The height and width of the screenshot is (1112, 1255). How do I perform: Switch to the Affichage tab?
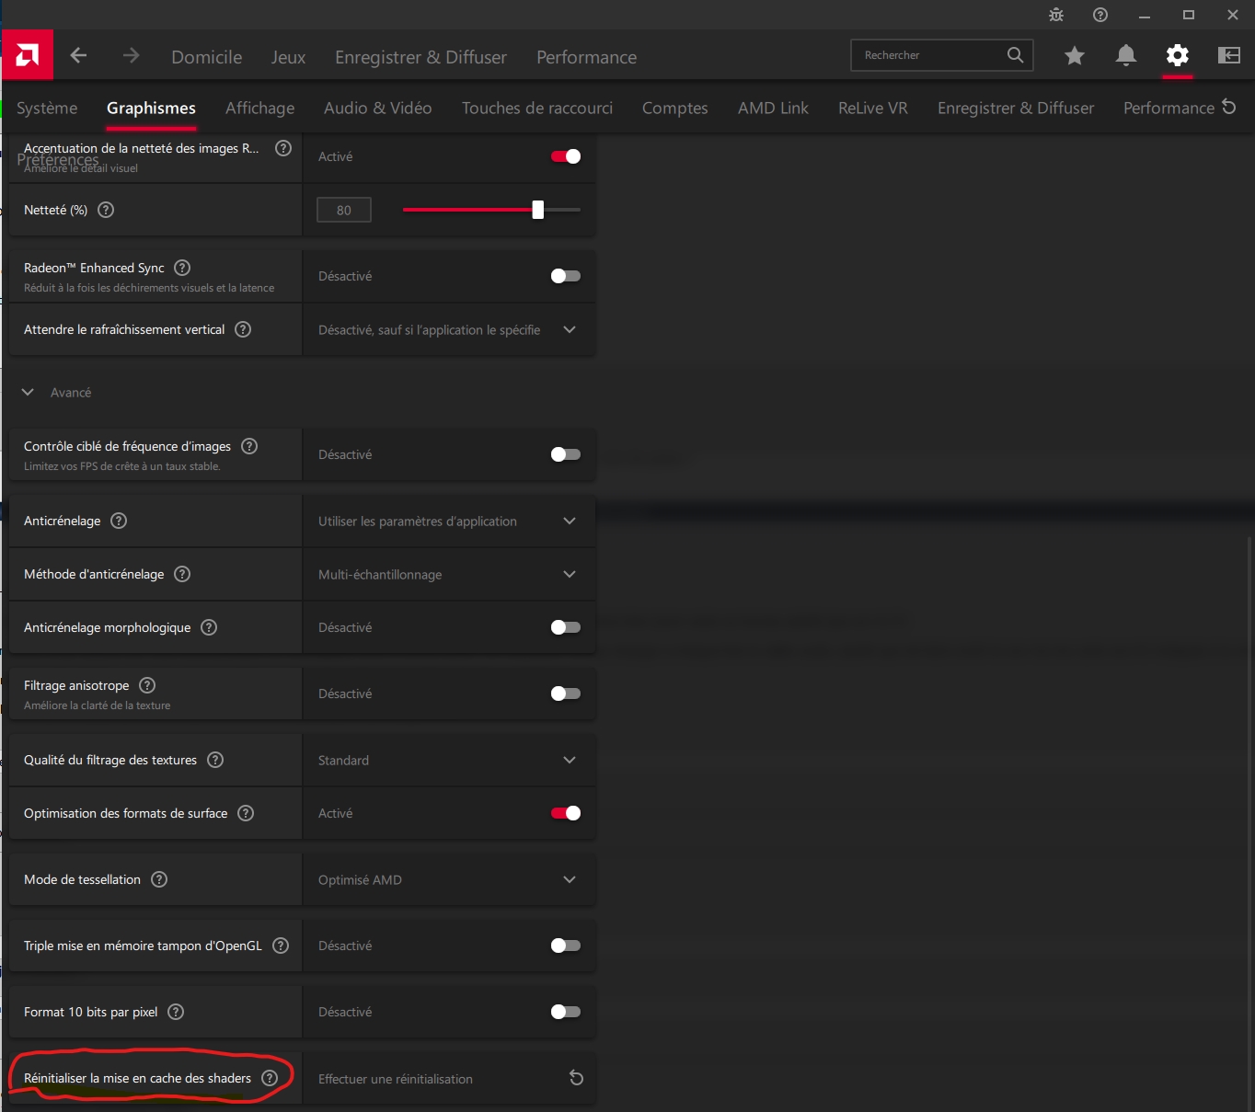click(x=259, y=109)
